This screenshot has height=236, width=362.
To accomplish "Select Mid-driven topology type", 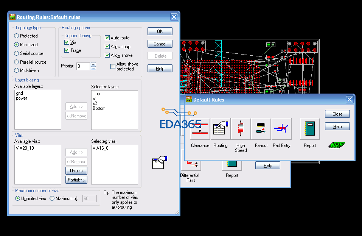I will pos(16,70).
